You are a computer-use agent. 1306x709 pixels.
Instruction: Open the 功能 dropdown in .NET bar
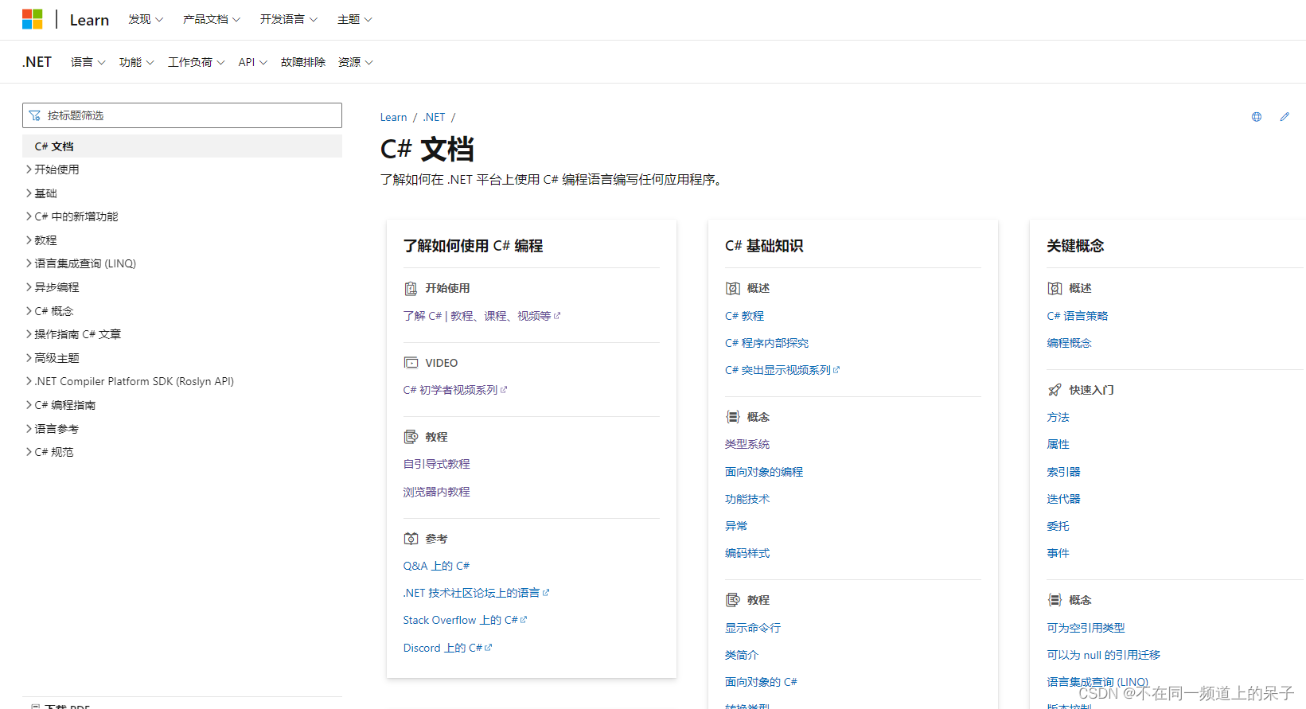pos(137,62)
